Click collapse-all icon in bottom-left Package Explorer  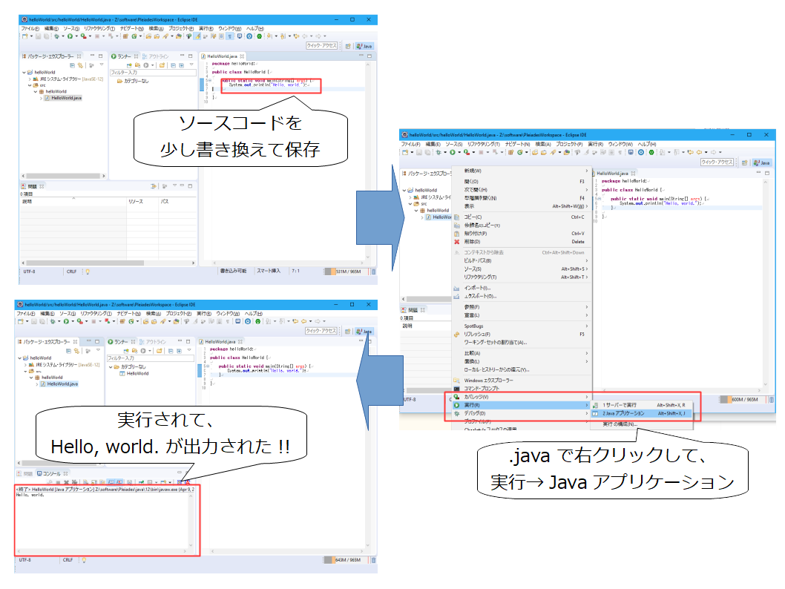tap(68, 351)
